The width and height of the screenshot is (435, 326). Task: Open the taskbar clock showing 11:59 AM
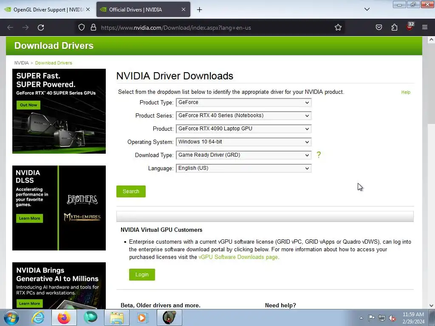point(413,318)
